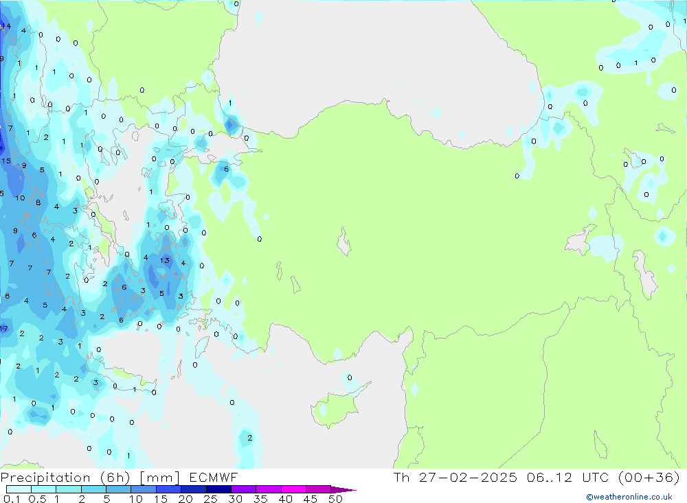
Task: Click the 45–50 mm legend swatch
Action: [x=319, y=489]
